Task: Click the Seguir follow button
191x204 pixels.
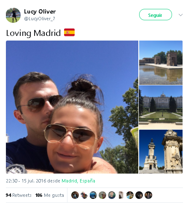Action: click(156, 15)
